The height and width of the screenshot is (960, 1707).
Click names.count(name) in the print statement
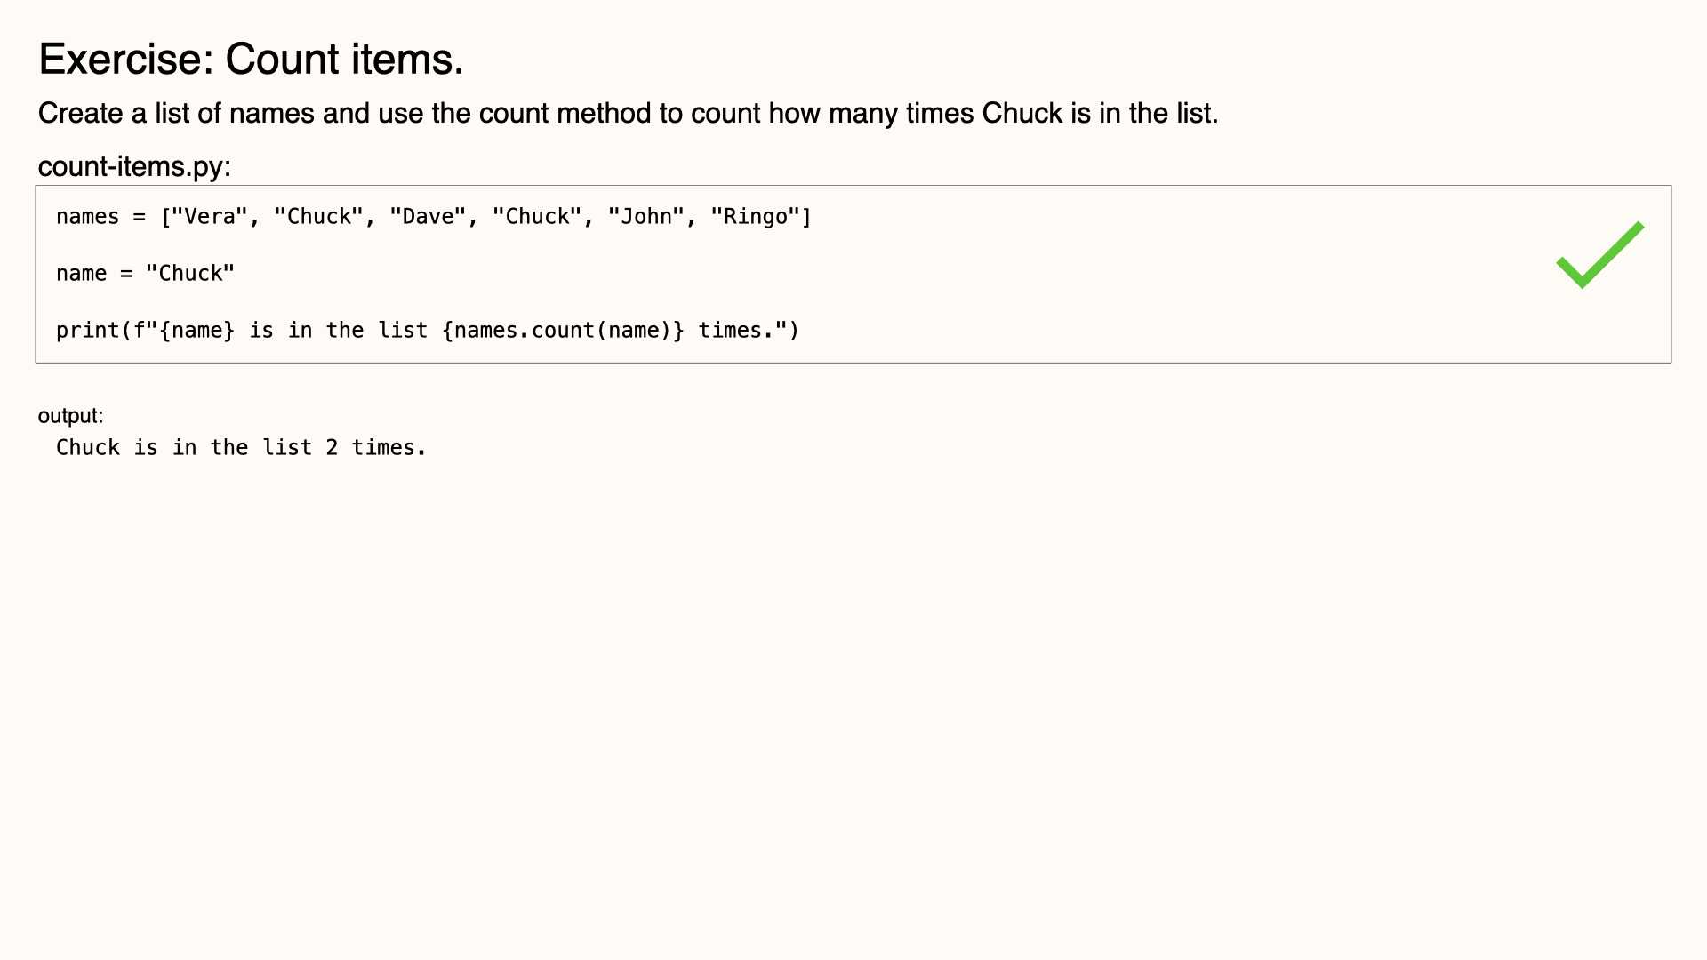(x=563, y=331)
